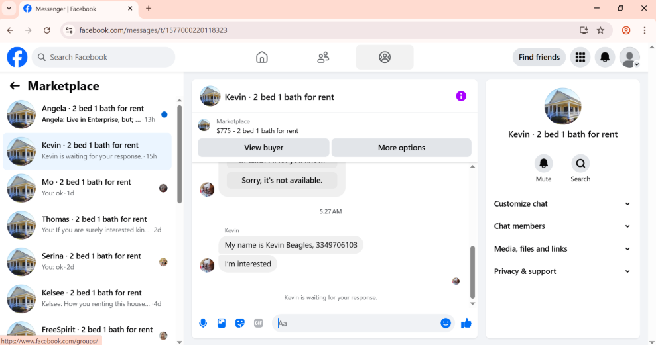Reload the page with browser refresh icon

coord(47,30)
